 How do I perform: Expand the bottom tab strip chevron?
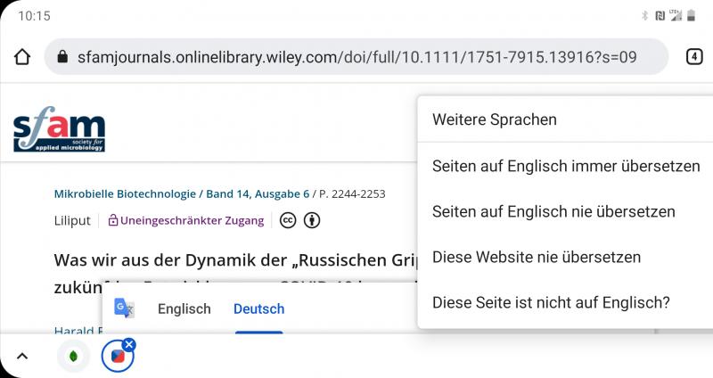22,357
